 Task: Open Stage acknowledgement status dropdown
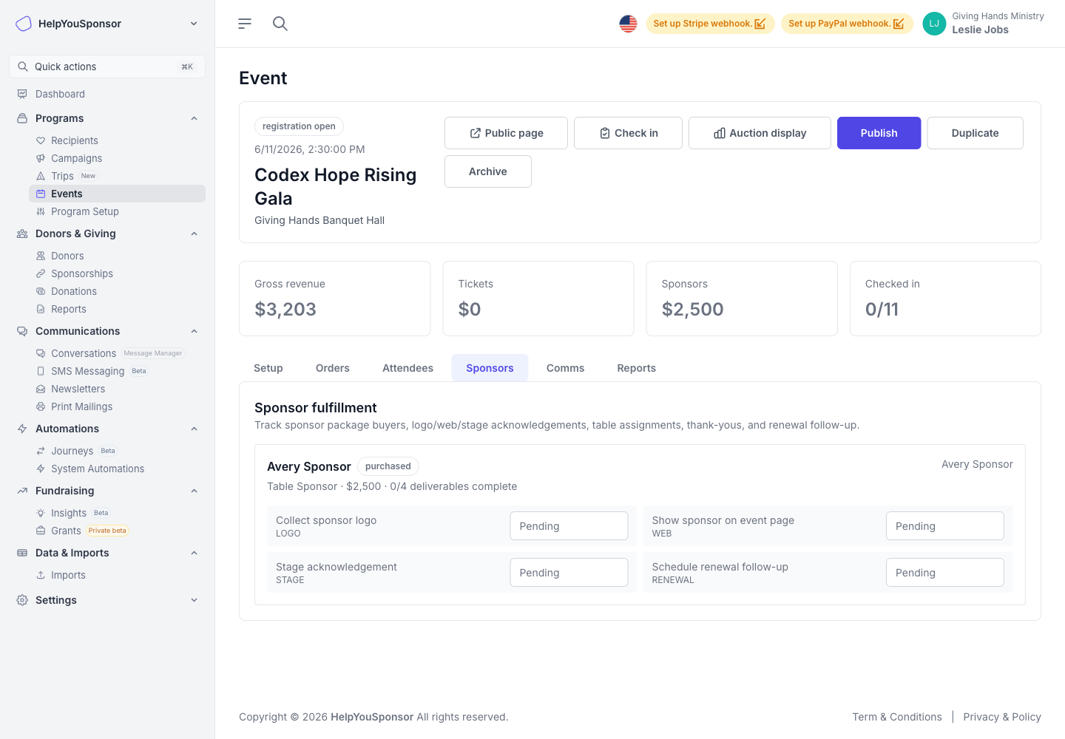tap(569, 573)
